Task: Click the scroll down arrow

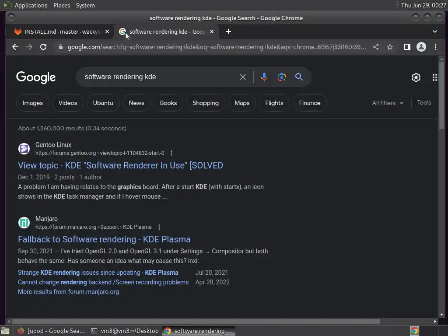Action: click(x=441, y=314)
